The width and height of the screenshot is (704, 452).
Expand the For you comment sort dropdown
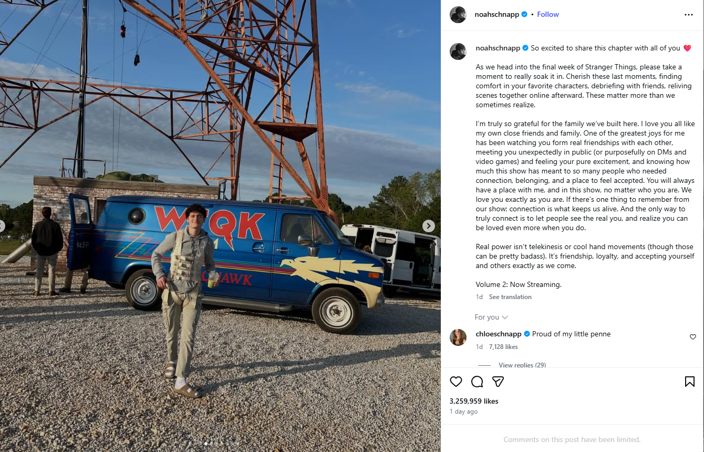pos(491,317)
